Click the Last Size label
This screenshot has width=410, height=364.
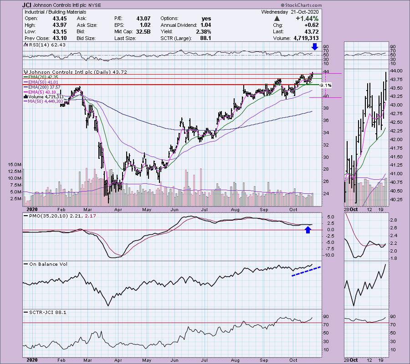coord(125,38)
